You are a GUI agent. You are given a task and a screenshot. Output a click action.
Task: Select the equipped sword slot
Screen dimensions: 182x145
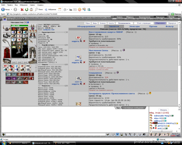click(32, 43)
